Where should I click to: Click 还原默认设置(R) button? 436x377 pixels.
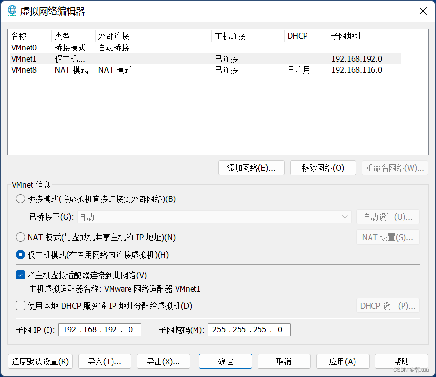tap(40, 361)
